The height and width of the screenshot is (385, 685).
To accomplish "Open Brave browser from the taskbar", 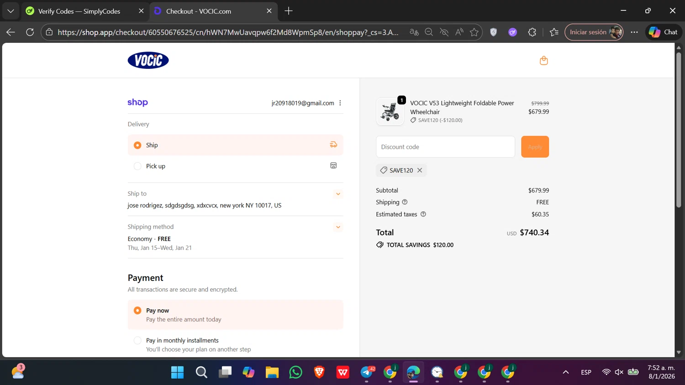I will (319, 372).
